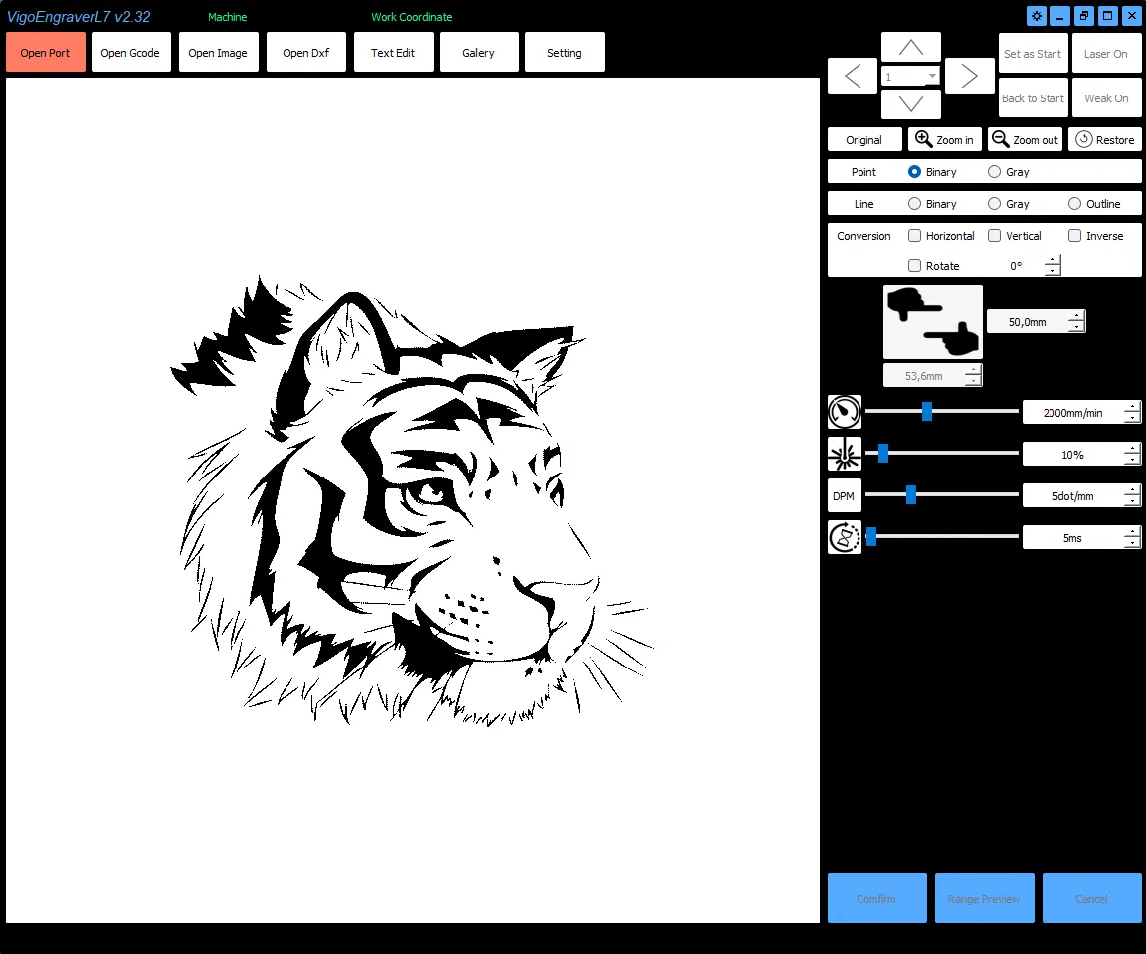Viewport: 1146px width, 954px height.
Task: Click Cancel button
Action: tap(1092, 898)
